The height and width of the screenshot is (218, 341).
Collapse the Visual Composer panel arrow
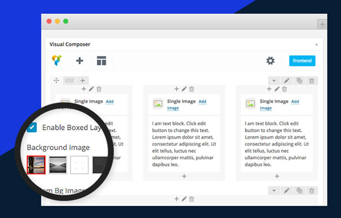coord(317,44)
